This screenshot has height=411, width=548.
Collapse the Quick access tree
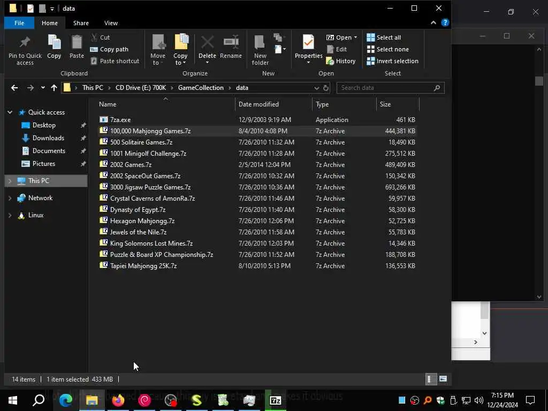[10, 112]
